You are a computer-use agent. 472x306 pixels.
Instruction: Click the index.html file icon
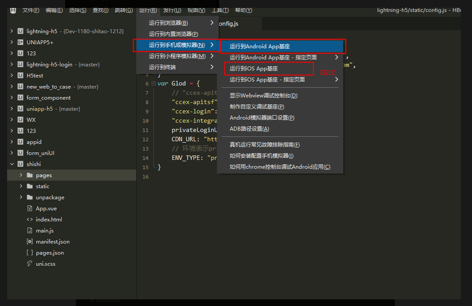click(x=30, y=220)
